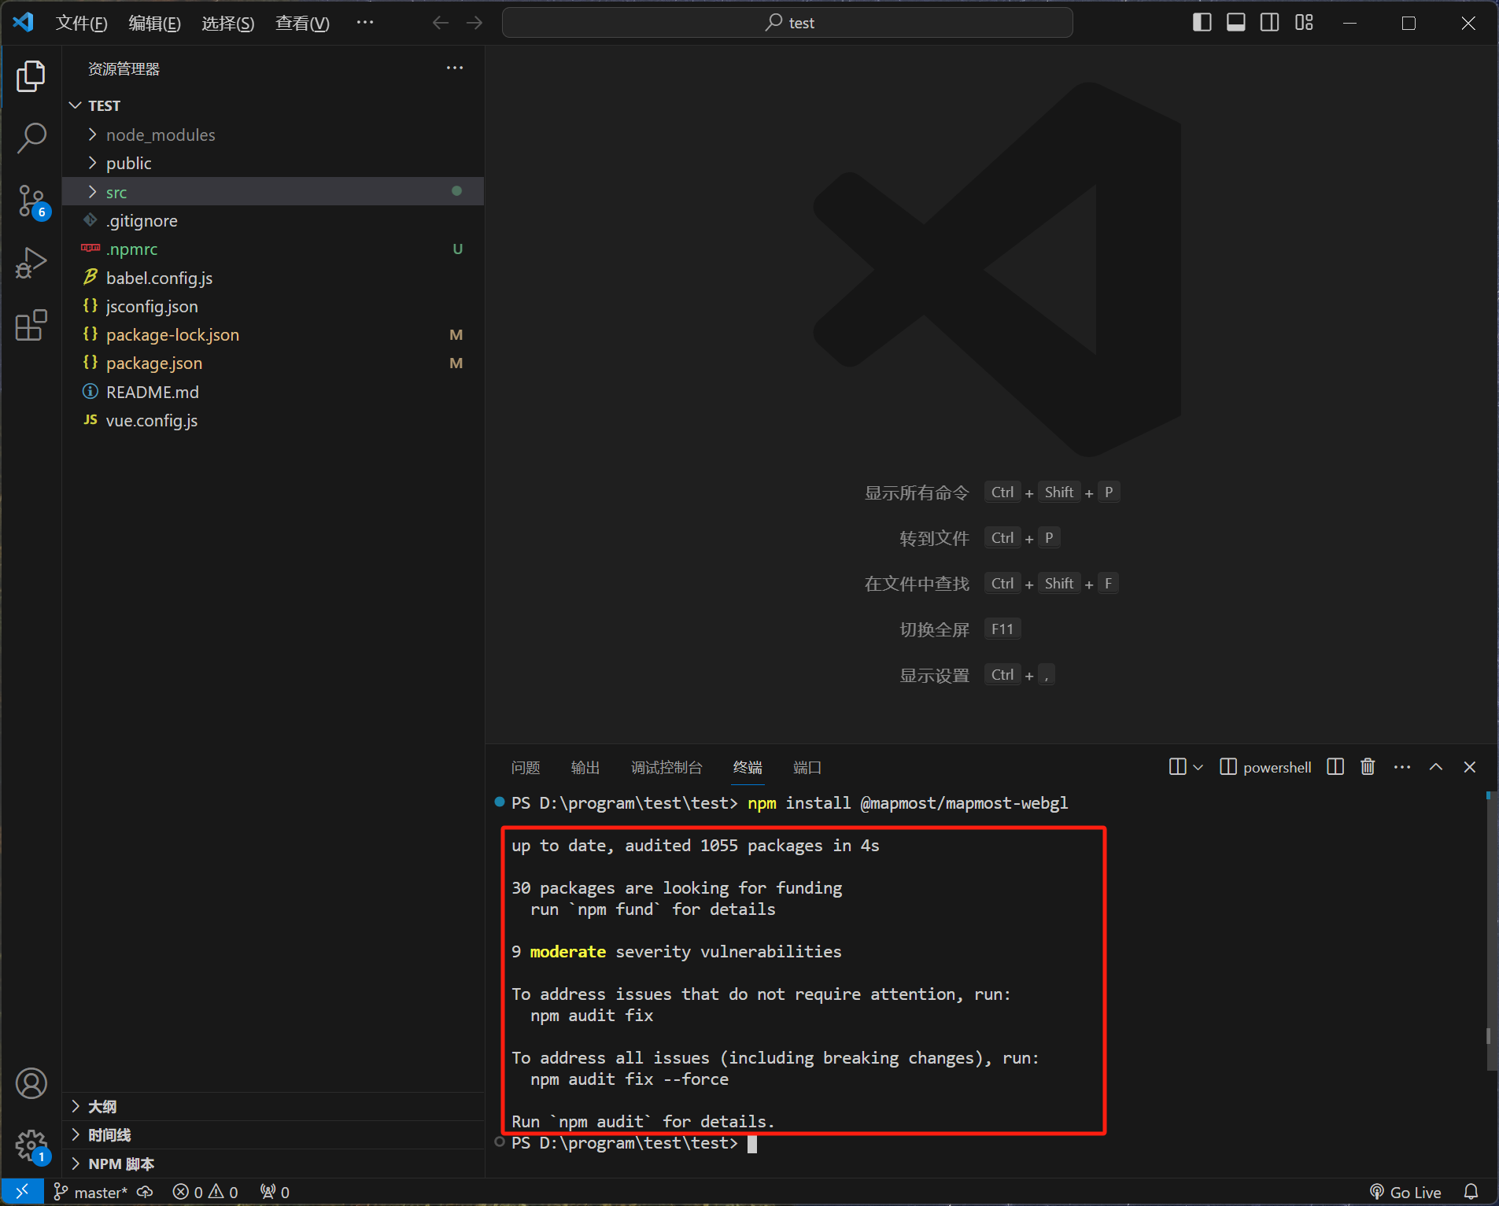Screen dimensions: 1499x1206
Task: Switch to the 问题 panel tab
Action: [526, 767]
